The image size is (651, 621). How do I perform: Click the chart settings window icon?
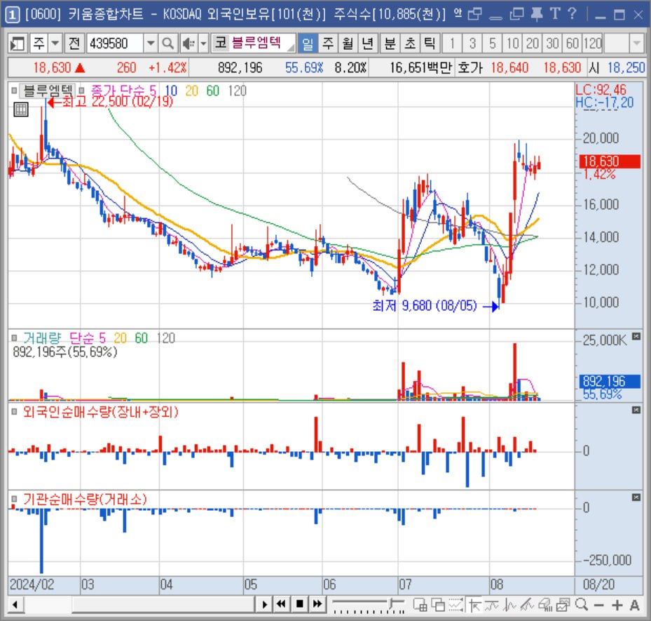point(563,605)
